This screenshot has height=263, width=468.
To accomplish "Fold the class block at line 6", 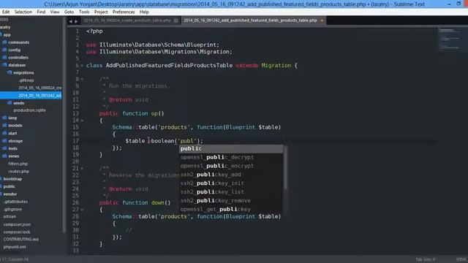I will coord(82,66).
